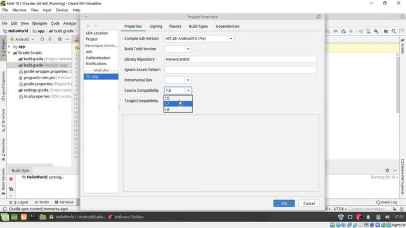Open the file manager folder in taskbar
Image resolution: width=406 pixels, height=228 pixels.
[x=43, y=217]
